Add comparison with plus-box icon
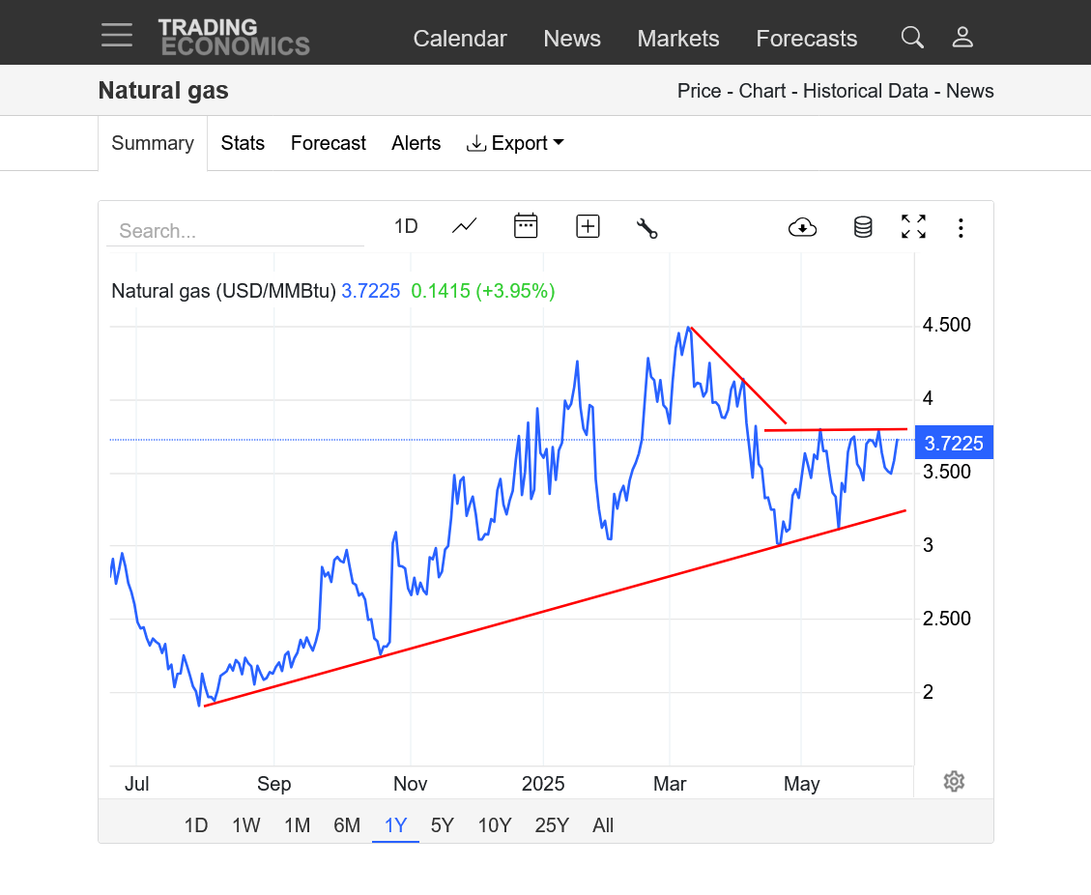Image resolution: width=1091 pixels, height=895 pixels. tap(588, 226)
